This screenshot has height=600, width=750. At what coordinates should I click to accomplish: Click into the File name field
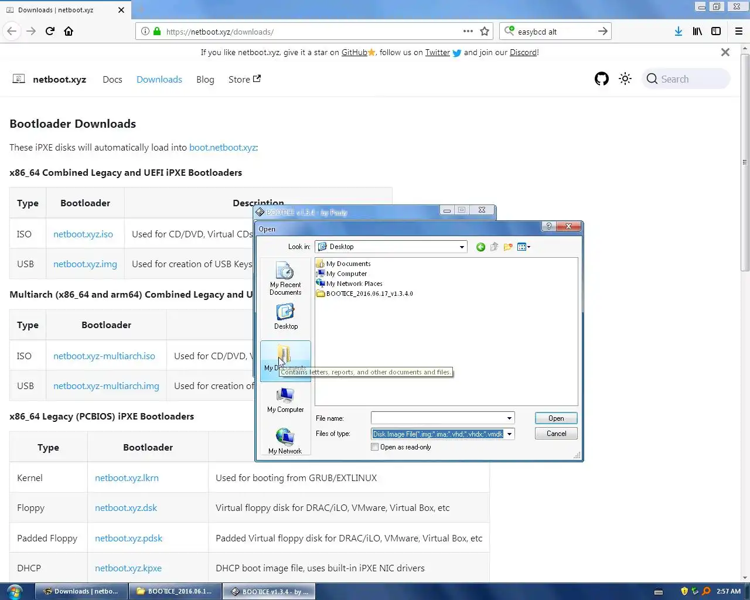pyautogui.click(x=438, y=418)
